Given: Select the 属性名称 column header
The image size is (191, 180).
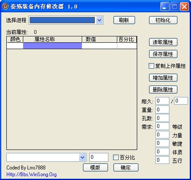Looking at the screenshot, I should coord(53,39).
